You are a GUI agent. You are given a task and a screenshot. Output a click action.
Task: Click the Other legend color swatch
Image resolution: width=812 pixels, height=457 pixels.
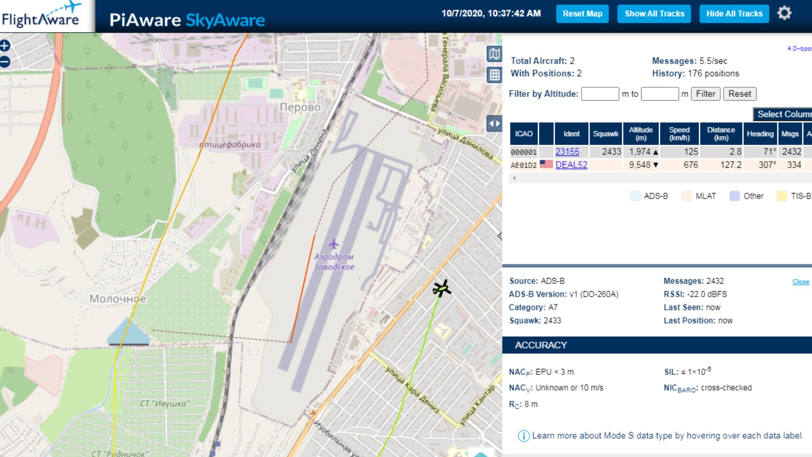coord(735,196)
